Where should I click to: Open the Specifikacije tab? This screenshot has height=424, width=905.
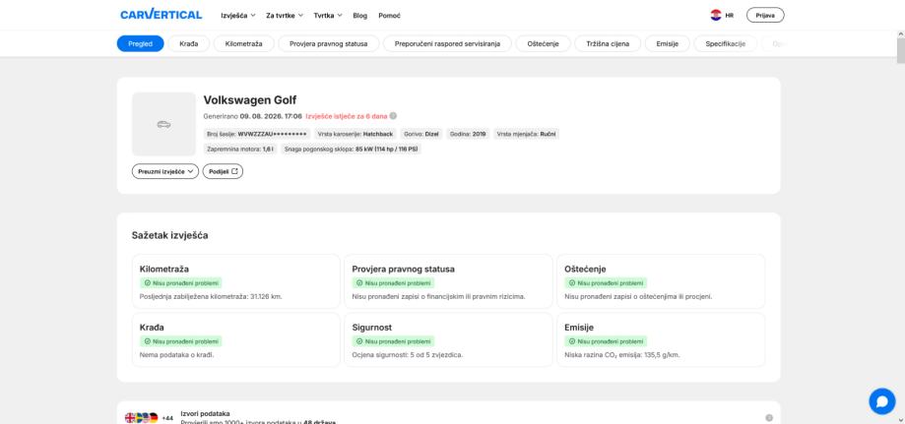pyautogui.click(x=726, y=44)
